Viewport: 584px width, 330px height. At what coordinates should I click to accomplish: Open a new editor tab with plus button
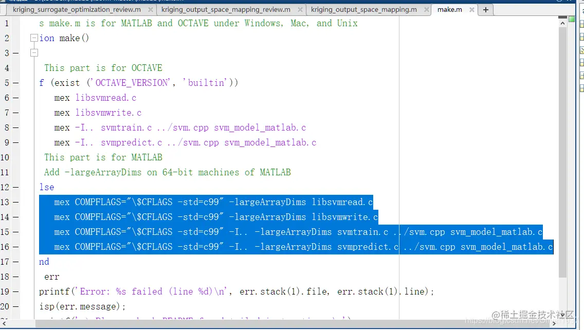coord(486,10)
